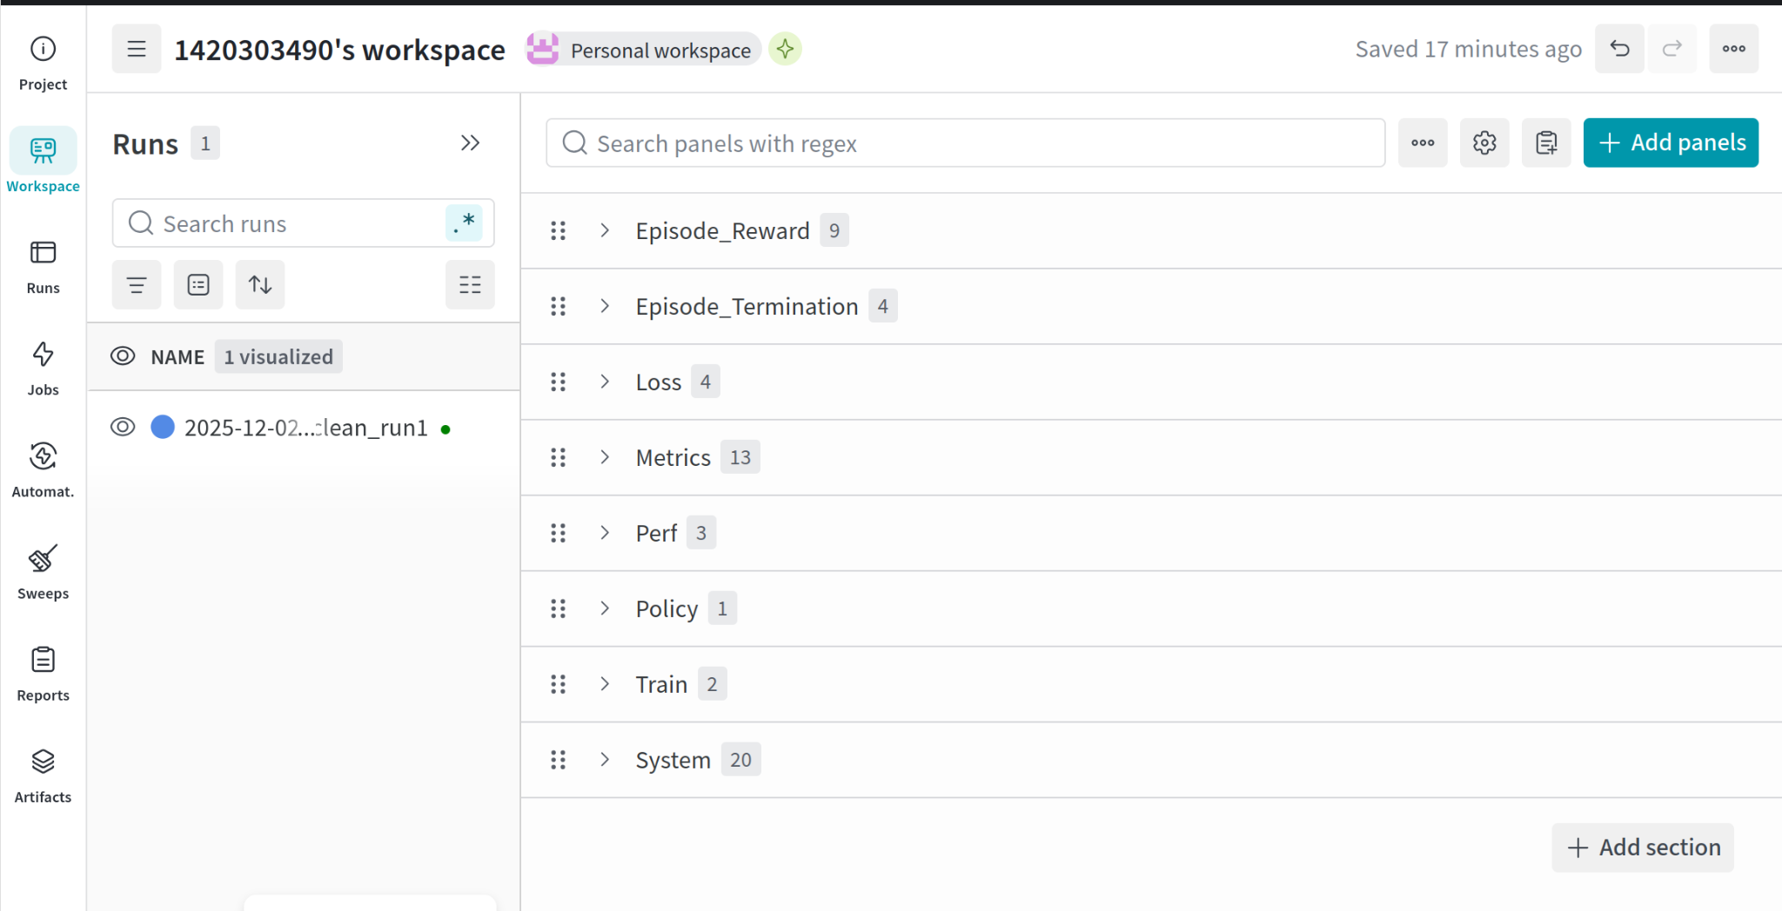Expand the Metrics section

click(605, 457)
